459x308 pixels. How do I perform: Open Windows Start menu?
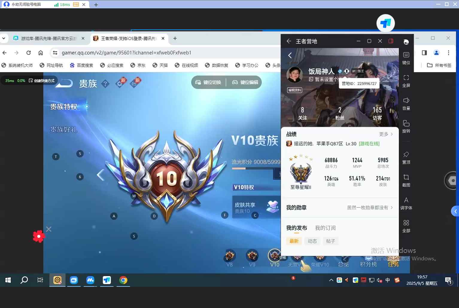tap(8, 280)
